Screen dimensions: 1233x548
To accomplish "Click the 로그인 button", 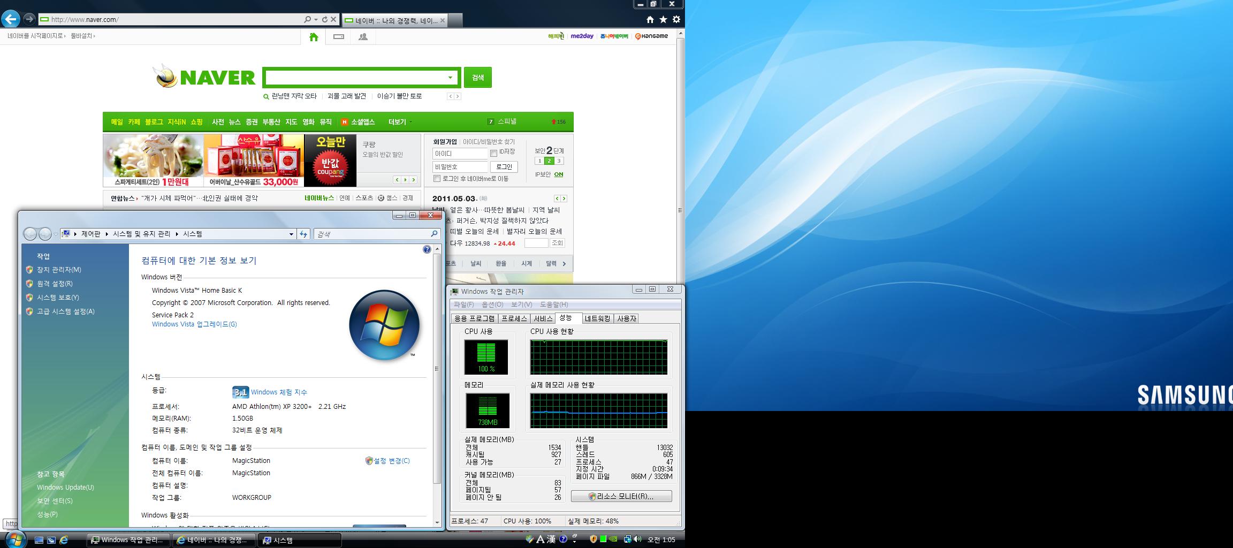I will tap(504, 167).
